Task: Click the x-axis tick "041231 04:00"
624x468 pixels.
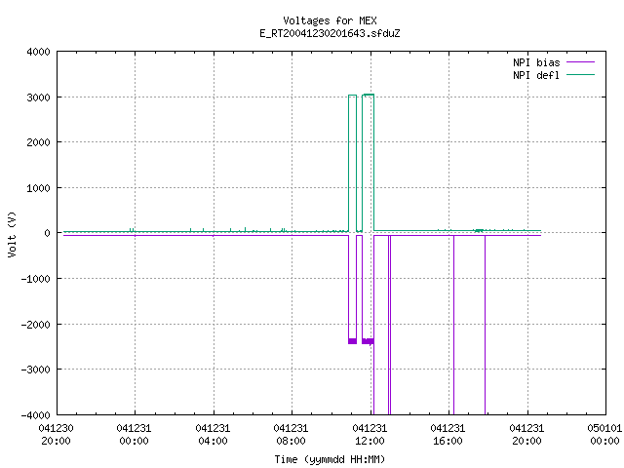Action: click(213, 435)
